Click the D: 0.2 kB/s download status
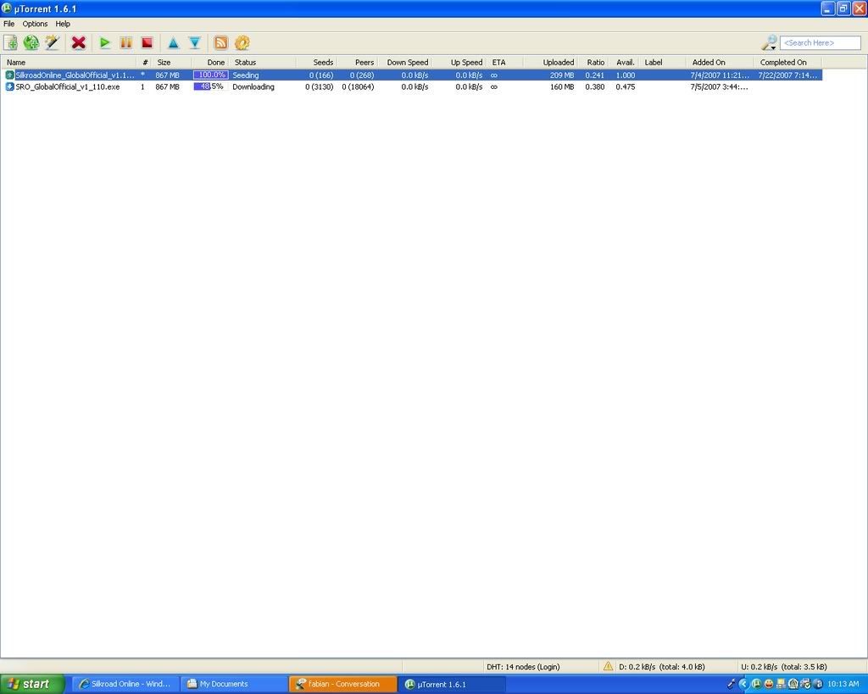Screen dimensions: 868x694 click(662, 667)
